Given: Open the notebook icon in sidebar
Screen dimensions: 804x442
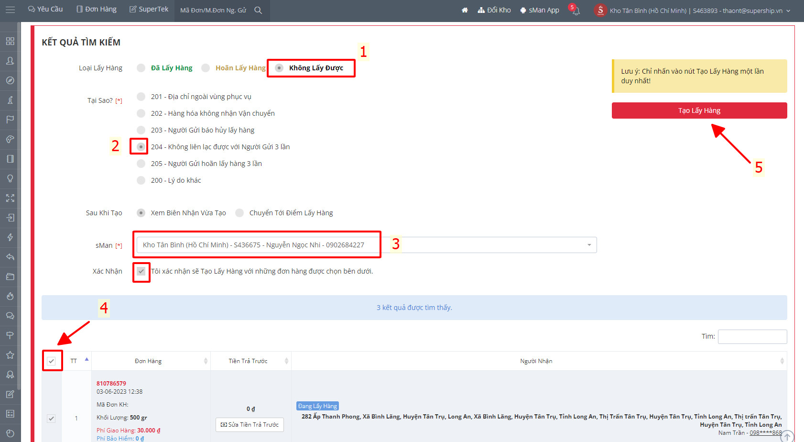Looking at the screenshot, I should pos(10,159).
